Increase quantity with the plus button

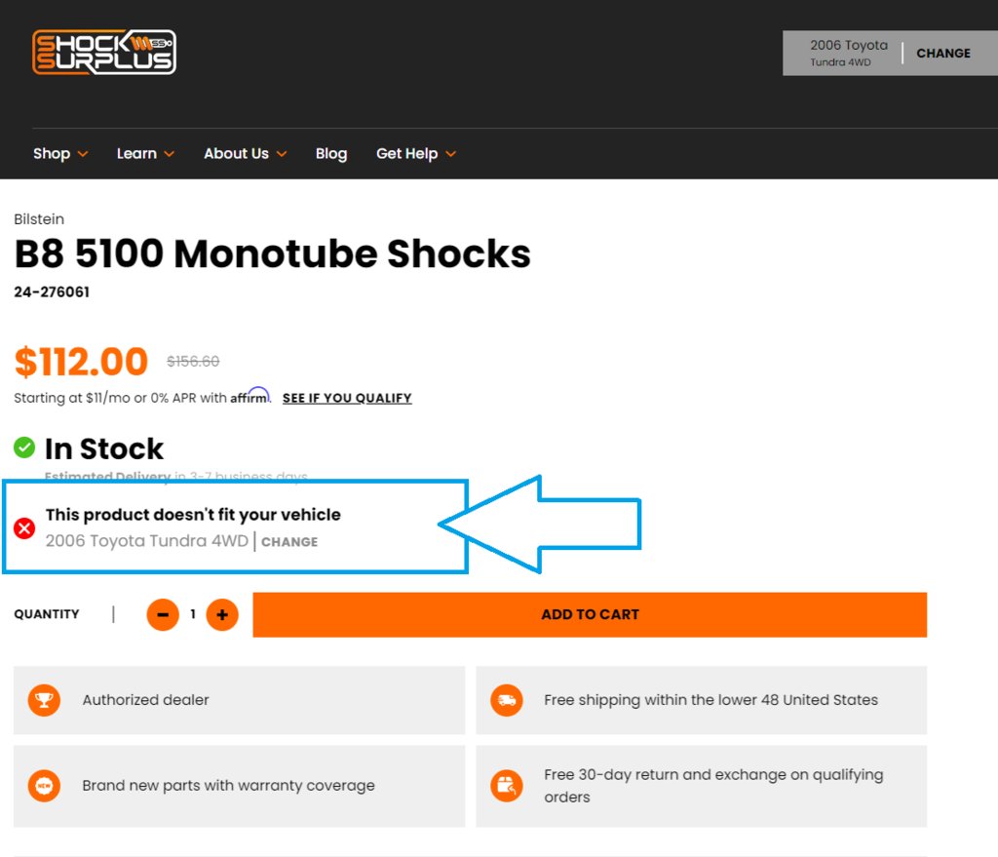point(222,614)
